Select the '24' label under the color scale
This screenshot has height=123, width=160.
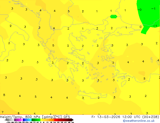pyautogui.click(x=55, y=122)
